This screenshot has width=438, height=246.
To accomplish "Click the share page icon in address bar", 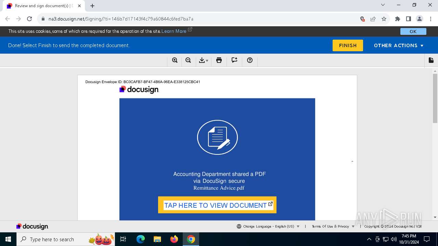I will click(x=373, y=19).
